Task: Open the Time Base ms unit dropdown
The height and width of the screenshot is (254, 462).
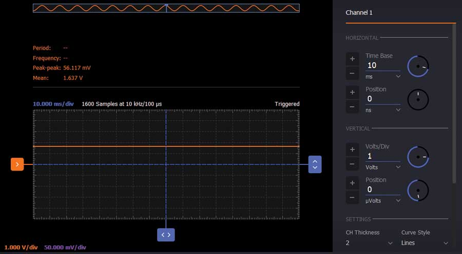Action: pyautogui.click(x=383, y=76)
